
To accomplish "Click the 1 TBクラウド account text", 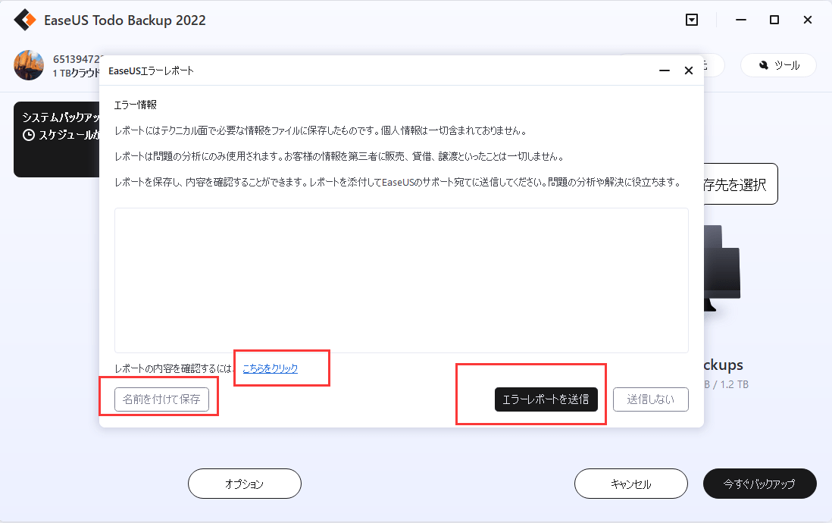I will tap(76, 74).
